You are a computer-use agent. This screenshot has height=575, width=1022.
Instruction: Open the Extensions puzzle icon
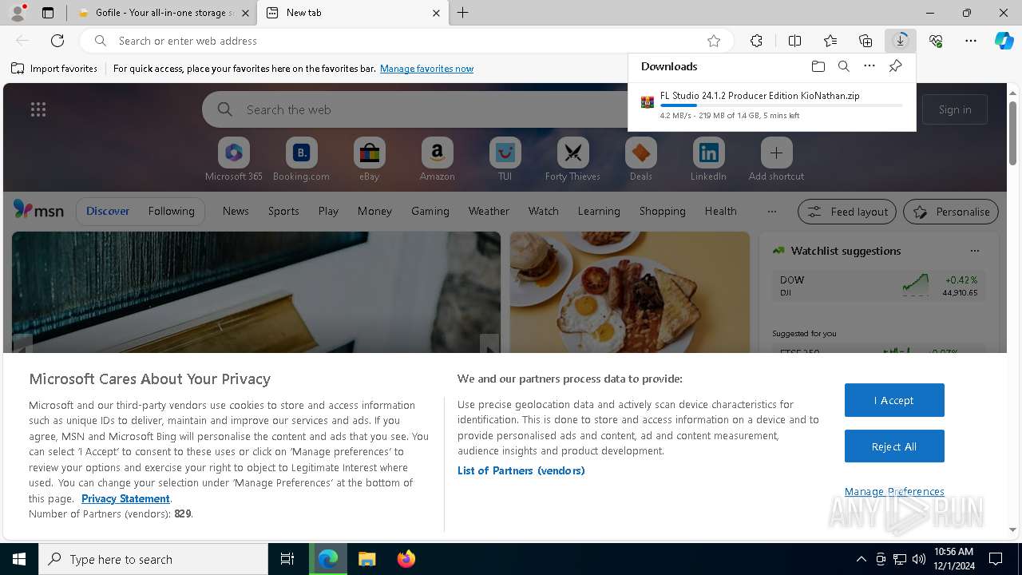point(756,41)
